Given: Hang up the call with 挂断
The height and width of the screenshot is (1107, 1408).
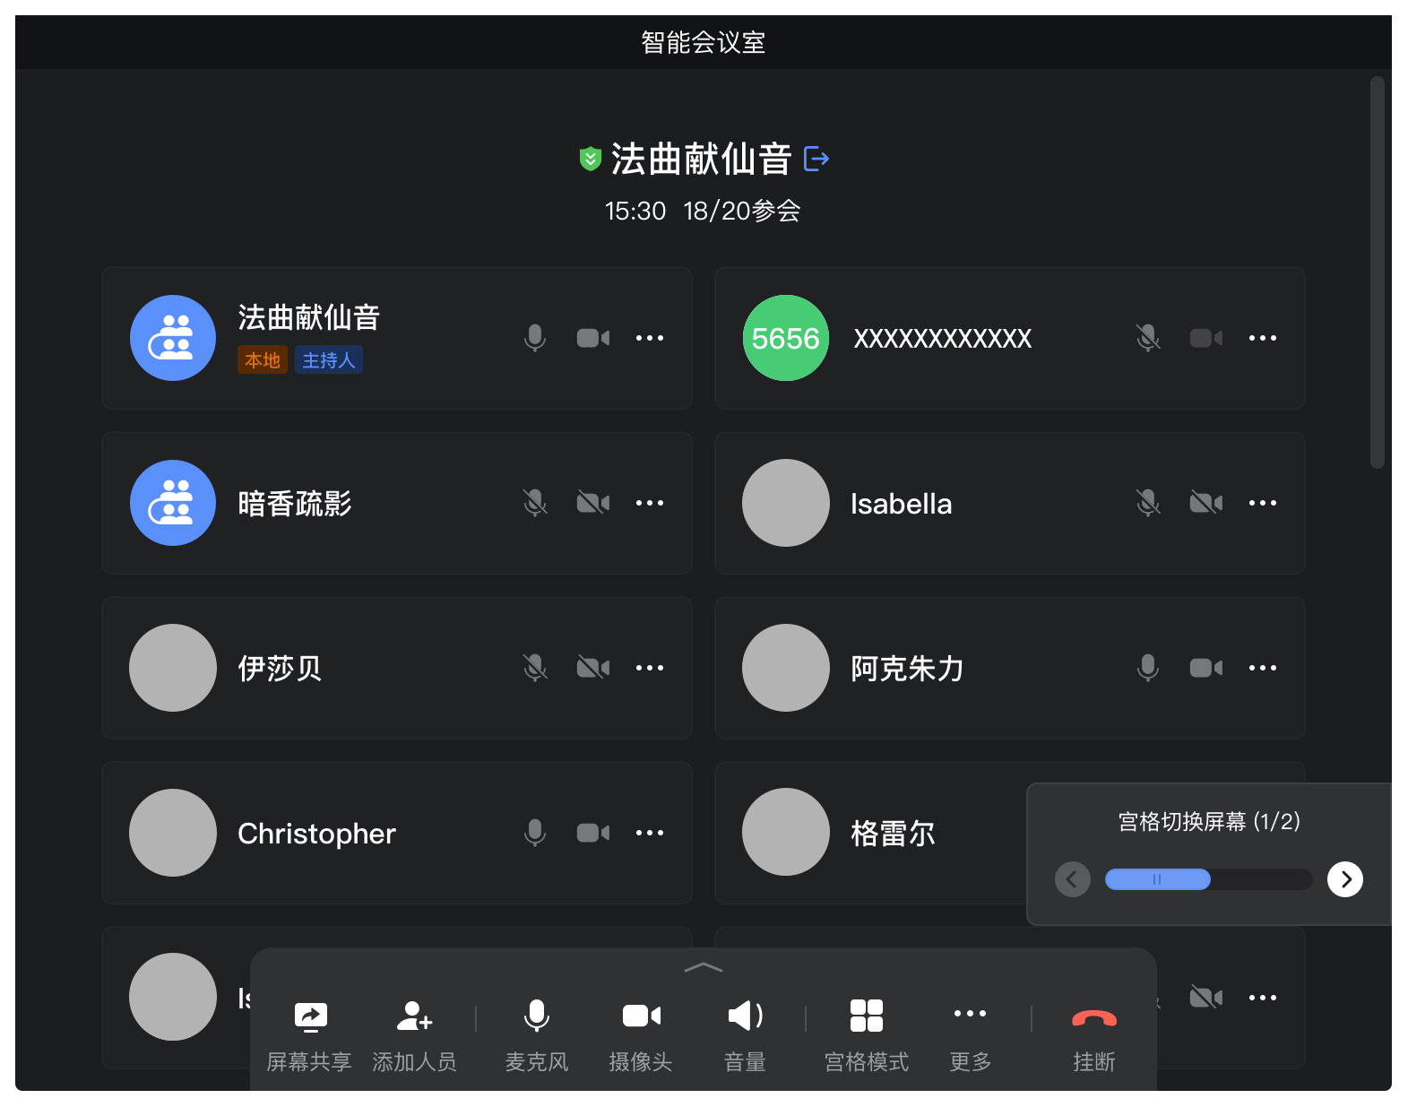Looking at the screenshot, I should (1094, 1035).
